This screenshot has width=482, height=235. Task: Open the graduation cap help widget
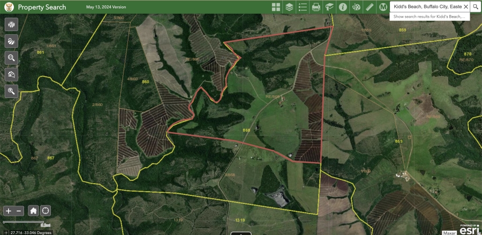pyautogui.click(x=329, y=7)
